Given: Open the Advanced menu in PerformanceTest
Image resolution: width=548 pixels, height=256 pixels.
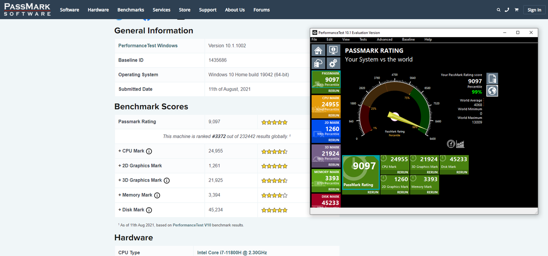Looking at the screenshot, I should [x=384, y=39].
